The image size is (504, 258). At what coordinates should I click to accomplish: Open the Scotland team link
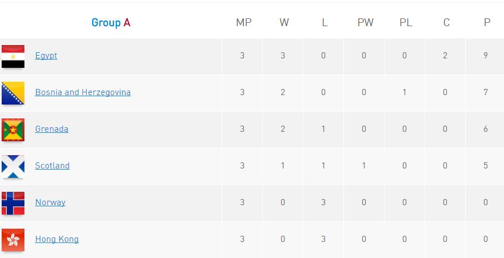click(52, 166)
